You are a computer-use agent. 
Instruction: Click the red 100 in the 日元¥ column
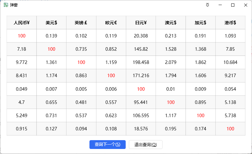141,89
